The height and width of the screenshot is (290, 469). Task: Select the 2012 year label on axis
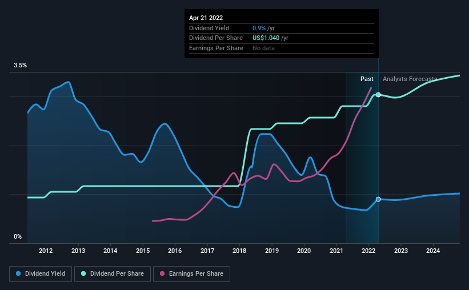tap(46, 251)
